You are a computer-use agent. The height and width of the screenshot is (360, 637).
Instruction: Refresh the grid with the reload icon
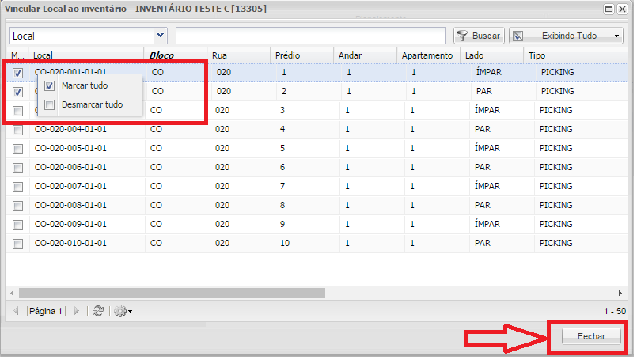coord(98,311)
